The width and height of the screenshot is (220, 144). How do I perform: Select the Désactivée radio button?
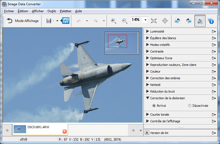coord(190,106)
